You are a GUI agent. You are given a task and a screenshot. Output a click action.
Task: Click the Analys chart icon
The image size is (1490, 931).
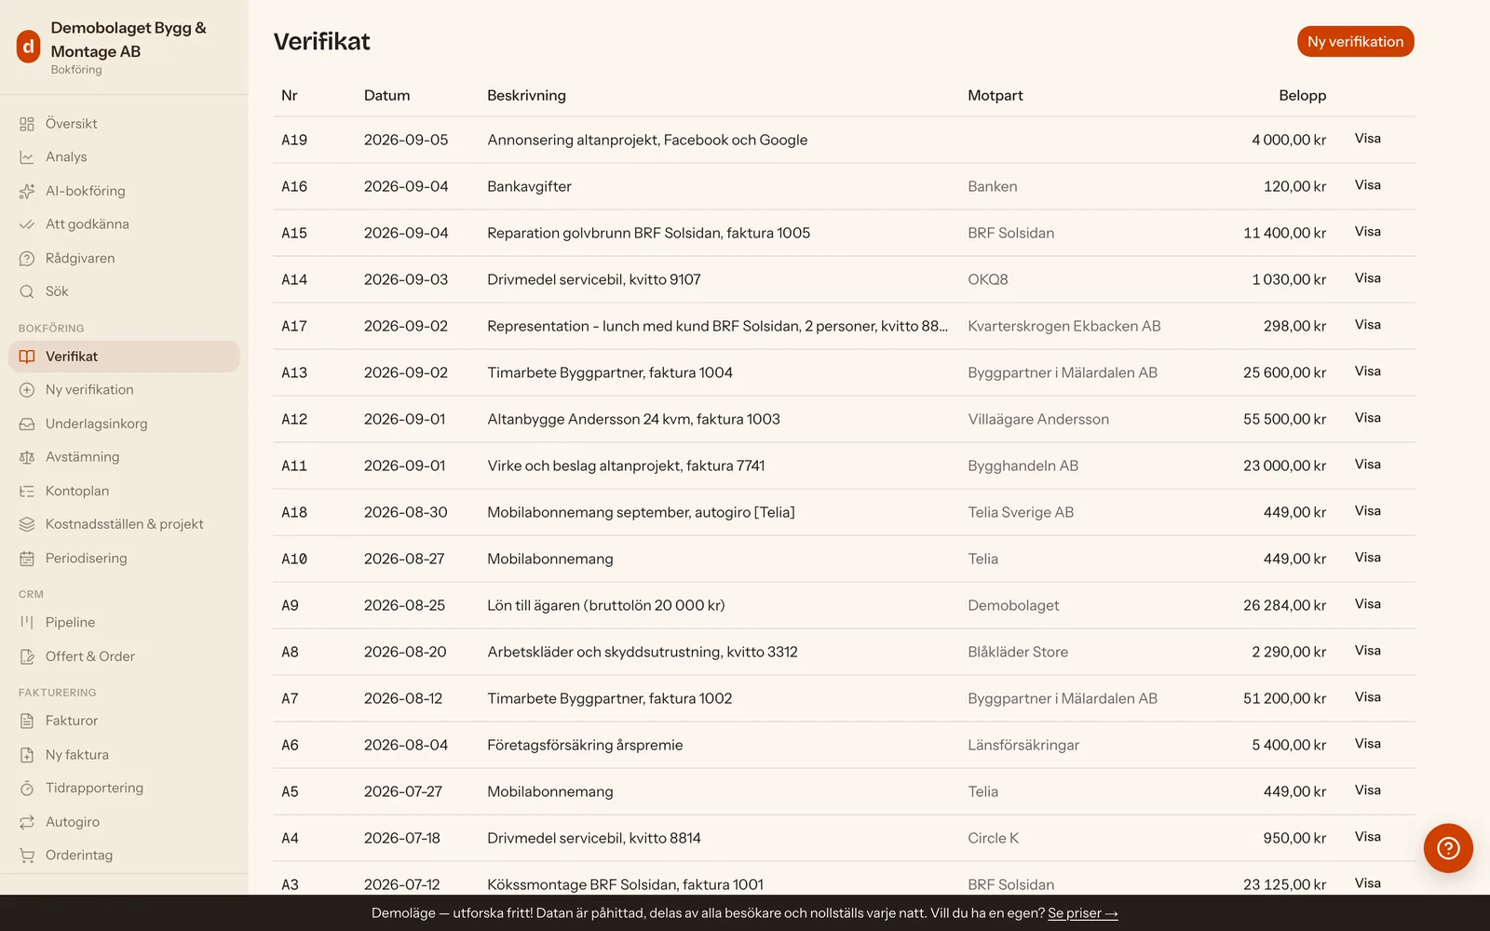click(27, 157)
